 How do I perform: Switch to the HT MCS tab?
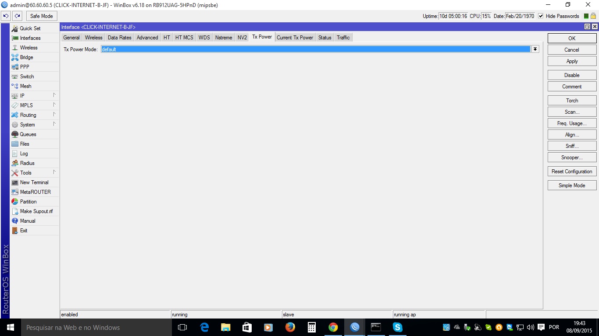point(184,38)
